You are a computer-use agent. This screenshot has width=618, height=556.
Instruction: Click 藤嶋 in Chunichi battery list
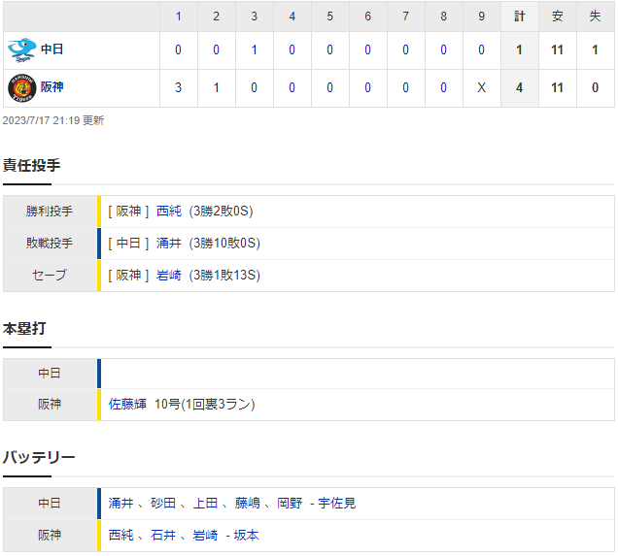coord(249,504)
